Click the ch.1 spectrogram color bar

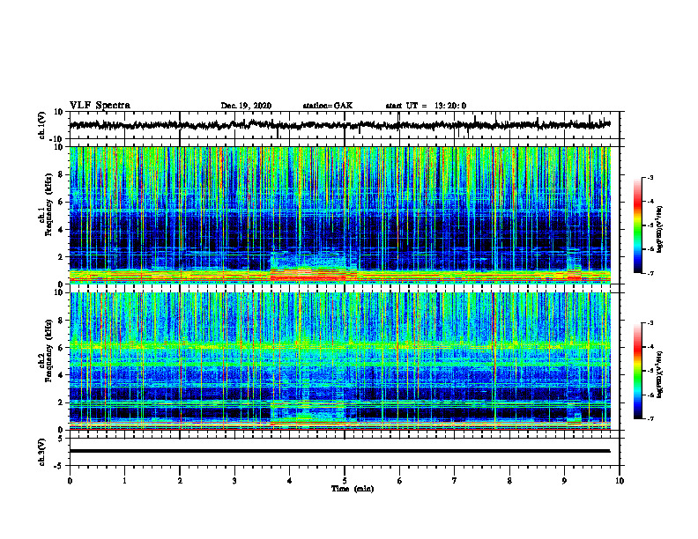pos(637,225)
